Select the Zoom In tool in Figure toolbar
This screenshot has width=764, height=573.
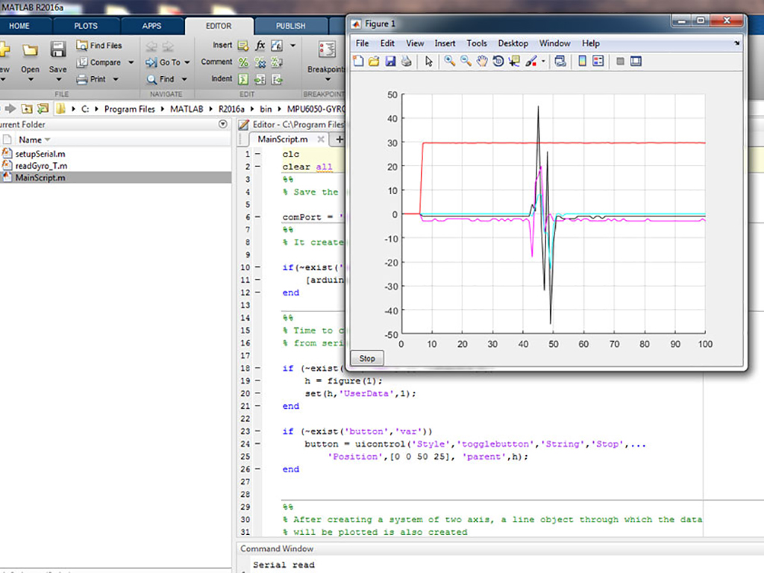(450, 62)
